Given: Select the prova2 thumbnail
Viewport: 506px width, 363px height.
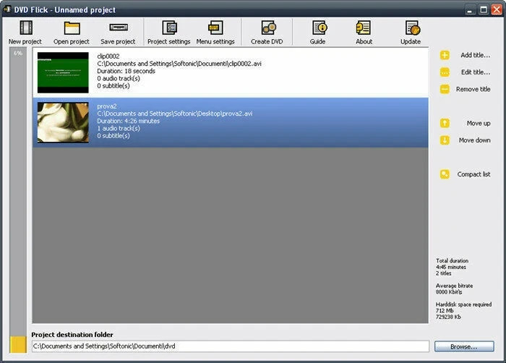Looking at the screenshot, I should pyautogui.click(x=63, y=123).
